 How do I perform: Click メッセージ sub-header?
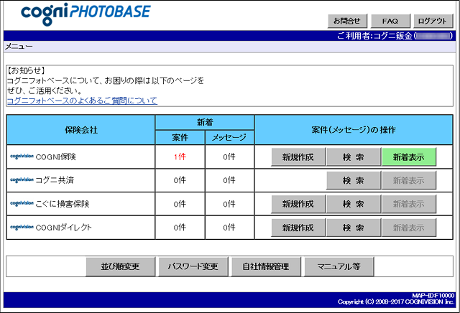[229, 137]
